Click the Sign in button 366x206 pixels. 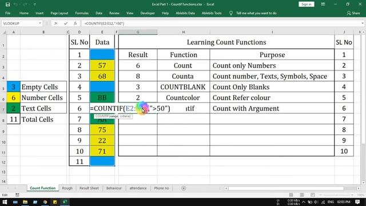pos(307,4)
